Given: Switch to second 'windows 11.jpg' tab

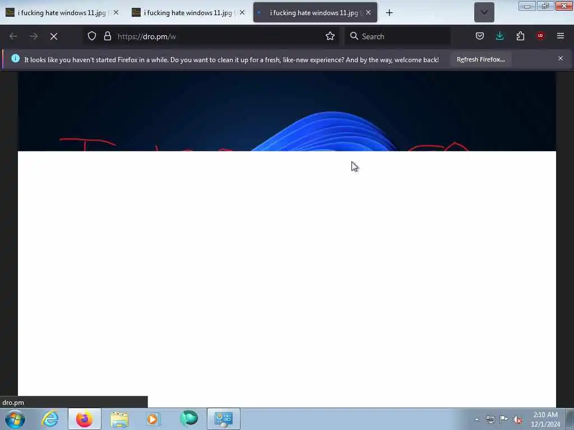Looking at the screenshot, I should 188,13.
